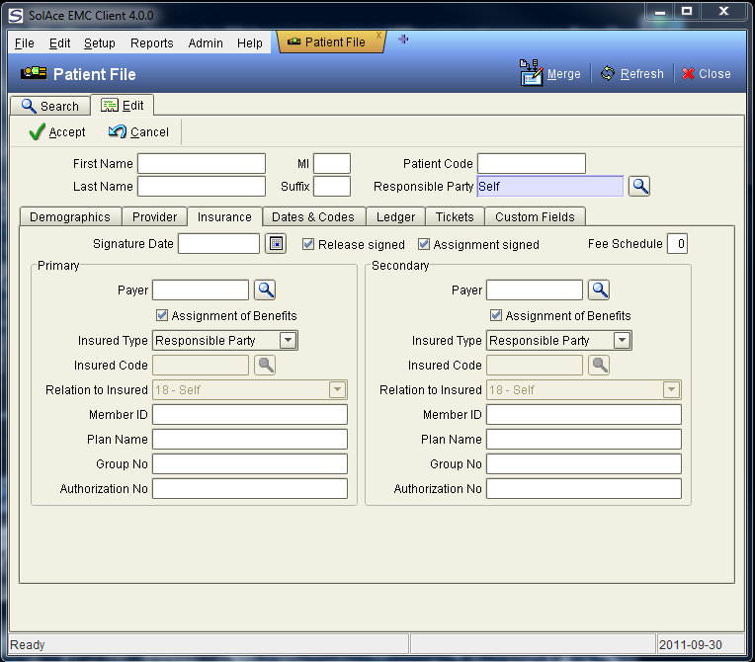The height and width of the screenshot is (662, 755).
Task: Click the Refresh icon in header
Action: point(608,73)
